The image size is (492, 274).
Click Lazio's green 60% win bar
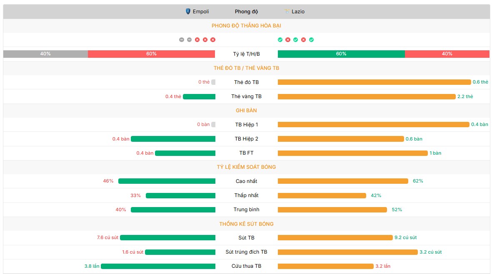coord(341,54)
